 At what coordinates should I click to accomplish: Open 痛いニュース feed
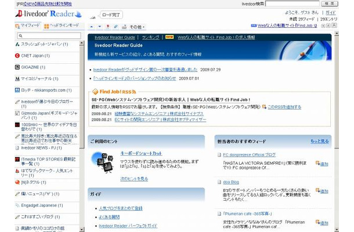pos(40,194)
